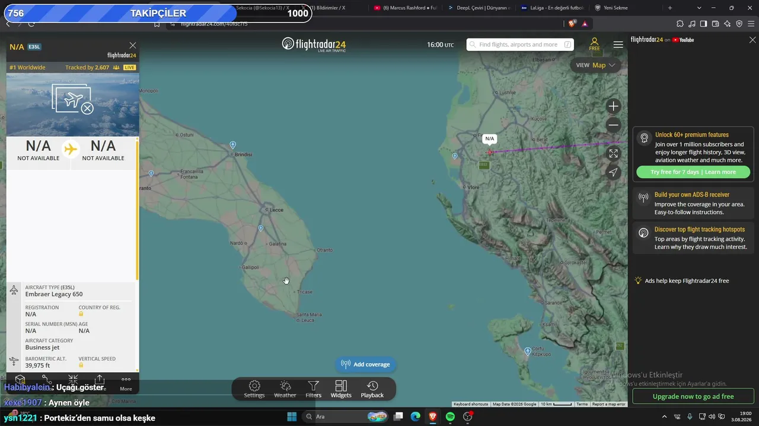Select the Brindisi airport pin
Image resolution: width=759 pixels, height=426 pixels.
click(232, 145)
